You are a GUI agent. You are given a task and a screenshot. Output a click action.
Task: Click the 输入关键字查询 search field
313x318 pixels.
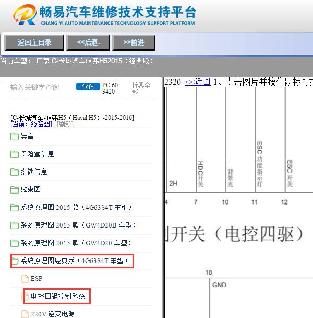tap(42, 87)
